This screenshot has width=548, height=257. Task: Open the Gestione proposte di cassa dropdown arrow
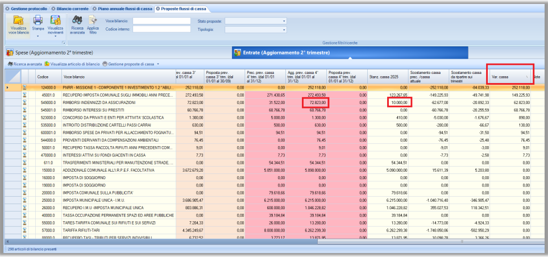(x=157, y=64)
